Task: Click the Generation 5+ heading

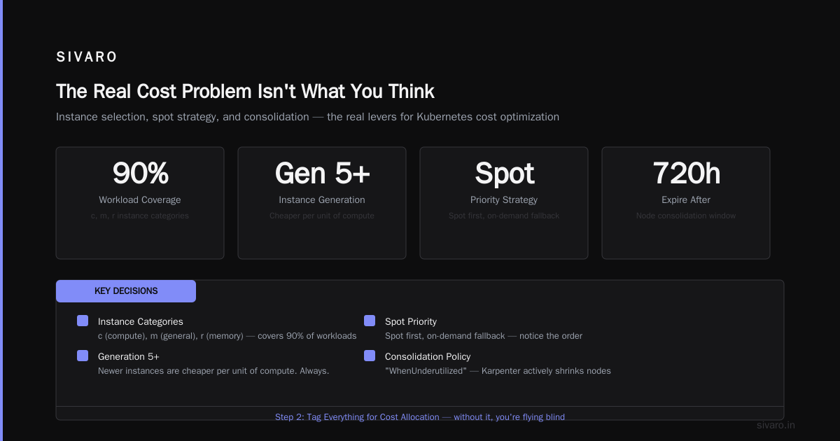Action: pos(129,356)
